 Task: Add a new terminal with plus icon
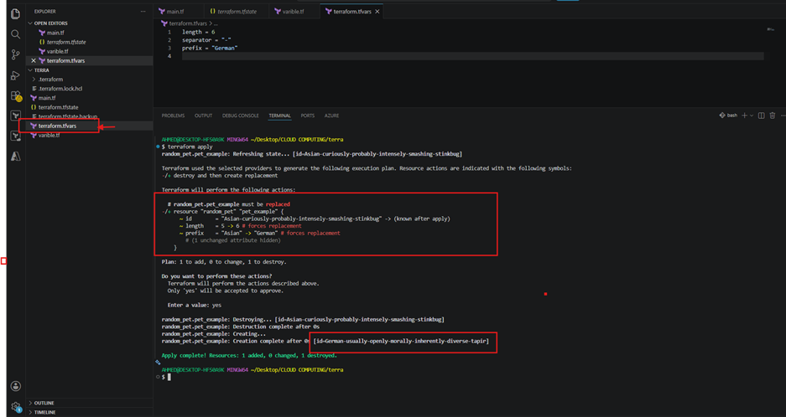coord(744,116)
